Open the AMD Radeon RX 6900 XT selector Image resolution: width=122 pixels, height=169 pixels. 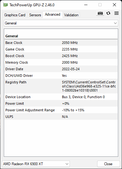pos(36,164)
